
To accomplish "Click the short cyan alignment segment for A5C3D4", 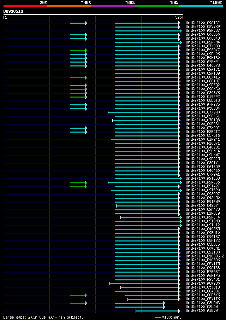I will pyautogui.click(x=78, y=109).
